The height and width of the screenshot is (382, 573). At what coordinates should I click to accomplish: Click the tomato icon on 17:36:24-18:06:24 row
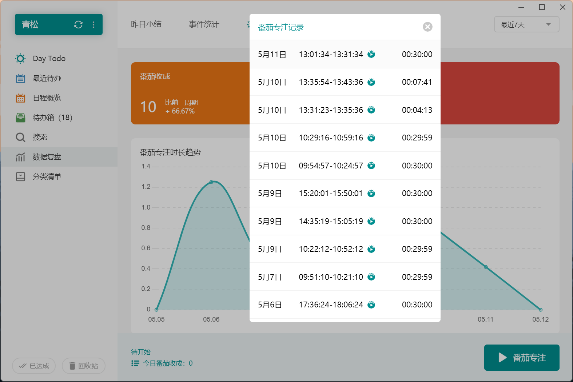point(371,305)
